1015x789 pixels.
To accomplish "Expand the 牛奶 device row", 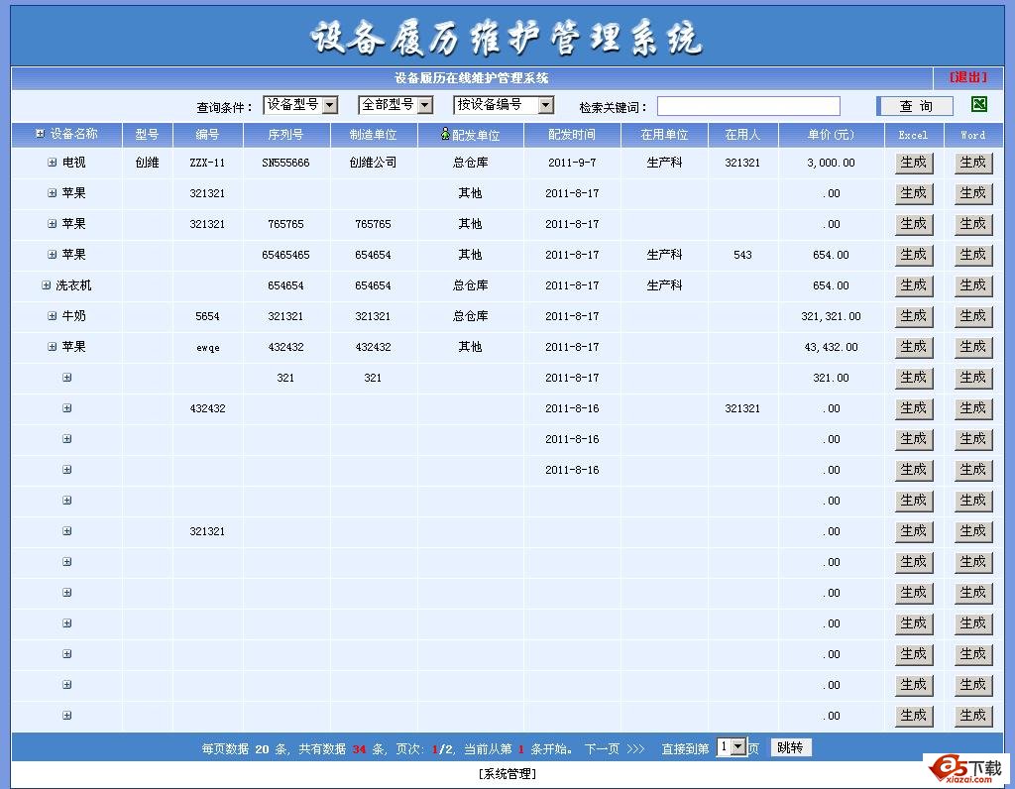I will pos(51,316).
